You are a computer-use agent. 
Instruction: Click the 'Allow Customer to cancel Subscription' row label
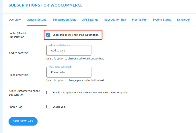point(24,93)
